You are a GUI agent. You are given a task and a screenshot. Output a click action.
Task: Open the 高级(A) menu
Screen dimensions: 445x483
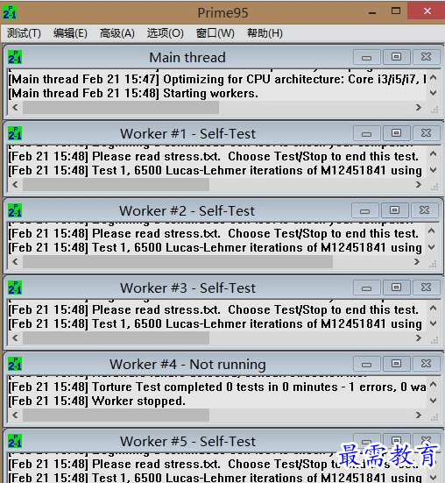point(117,33)
